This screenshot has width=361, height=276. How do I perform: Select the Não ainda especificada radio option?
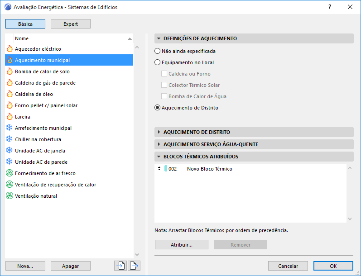pos(157,51)
